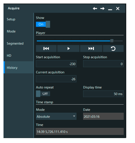Select the Segmented tab
This screenshot has width=135, height=143.
click(19, 43)
